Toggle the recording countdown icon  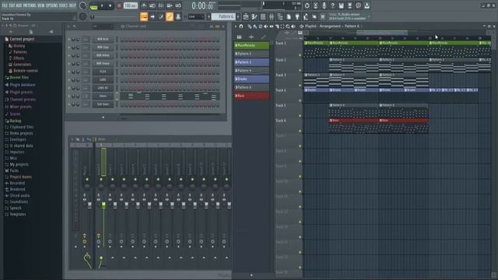(161, 5)
